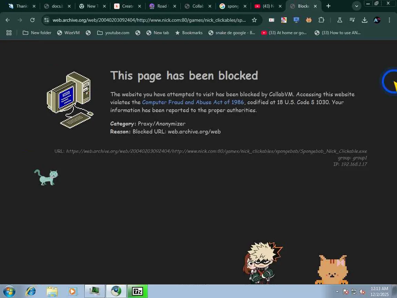Viewport: 397px width, 298px height.
Task: Open the apps grid in bookmarks bar
Action: click(x=9, y=33)
